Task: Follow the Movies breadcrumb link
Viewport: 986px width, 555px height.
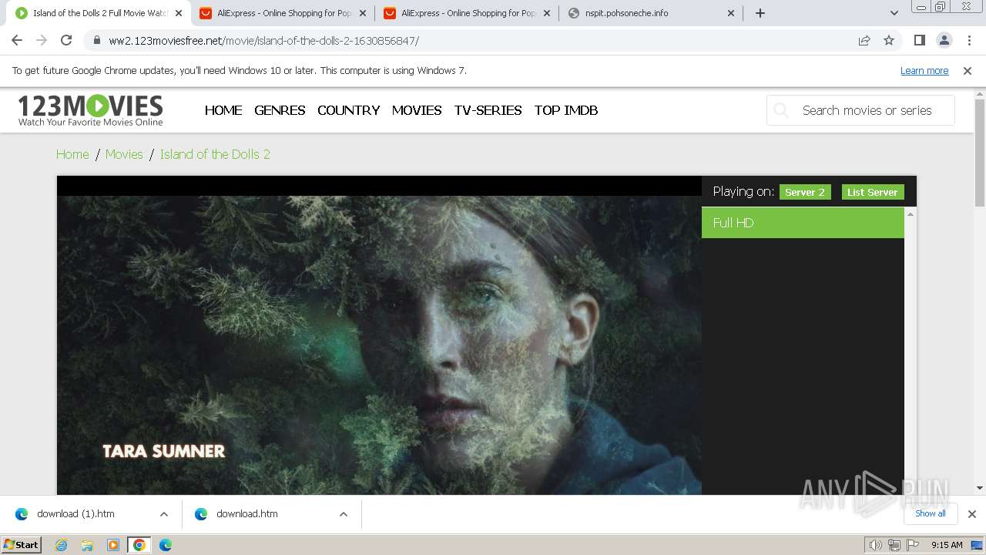Action: 124,154
